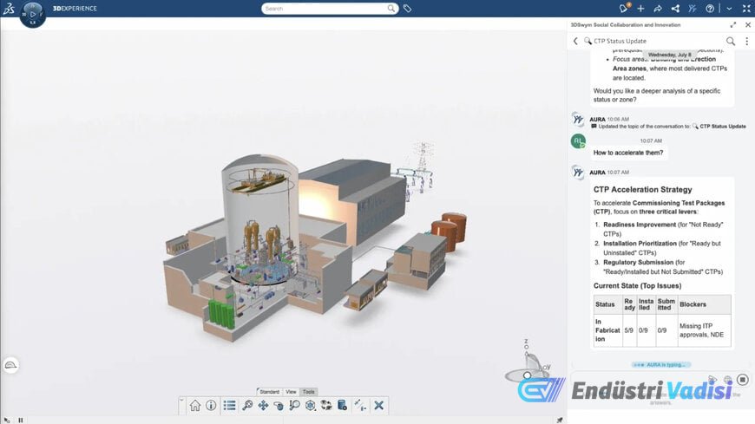Click the plus add icon in top bar

click(x=640, y=8)
